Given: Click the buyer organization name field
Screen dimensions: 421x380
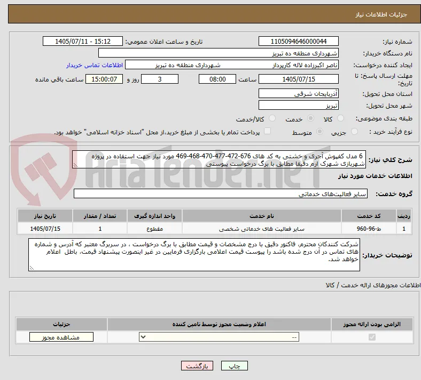Looking at the screenshot, I should tap(219, 53).
